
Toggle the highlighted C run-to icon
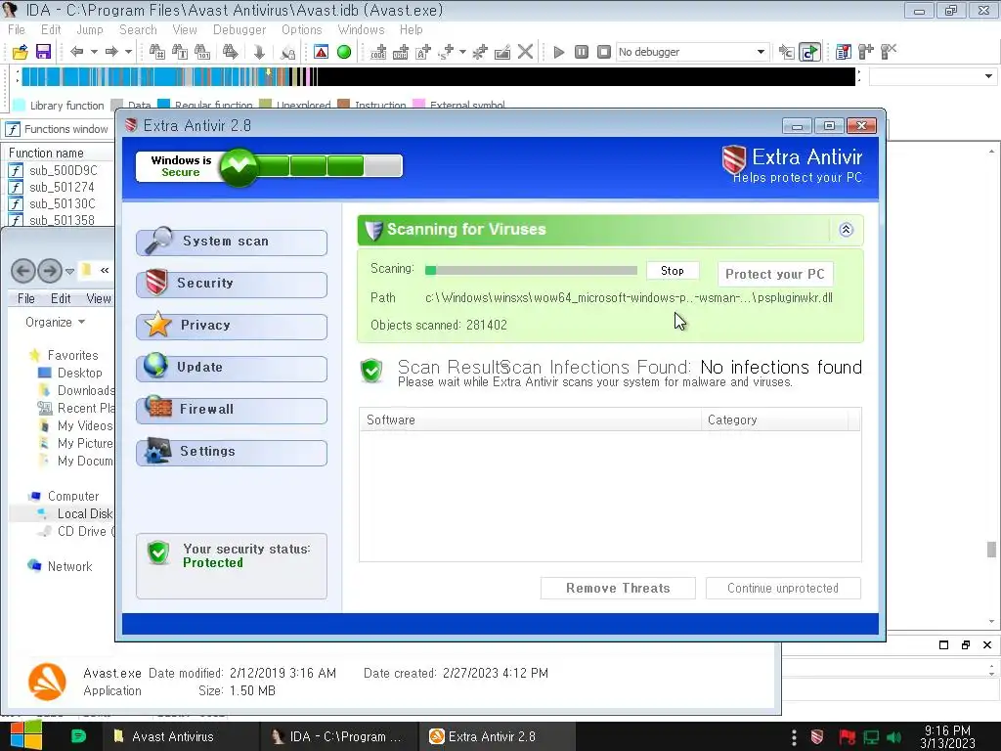click(810, 52)
